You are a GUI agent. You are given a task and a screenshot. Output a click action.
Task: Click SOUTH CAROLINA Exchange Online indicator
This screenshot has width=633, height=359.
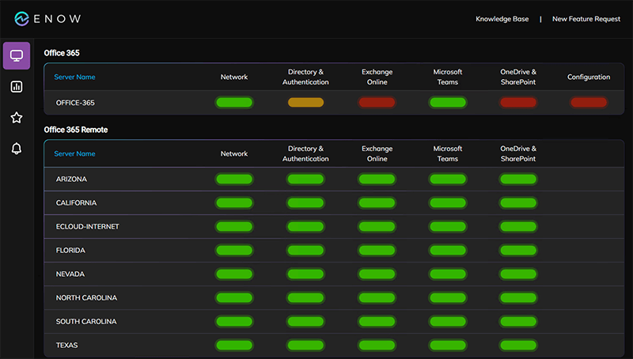click(x=377, y=322)
